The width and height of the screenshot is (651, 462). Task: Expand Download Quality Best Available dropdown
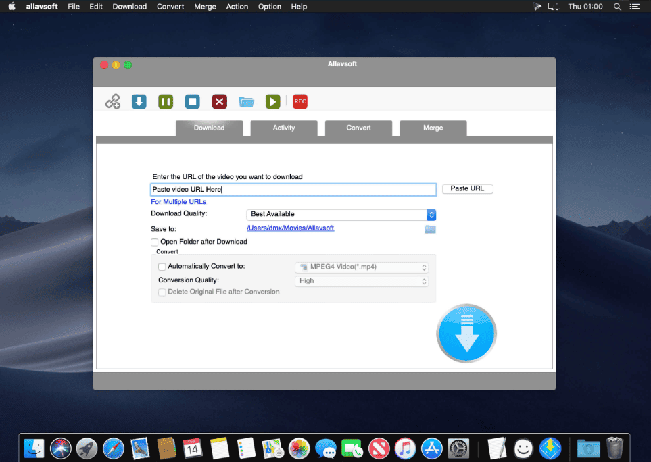coord(341,214)
